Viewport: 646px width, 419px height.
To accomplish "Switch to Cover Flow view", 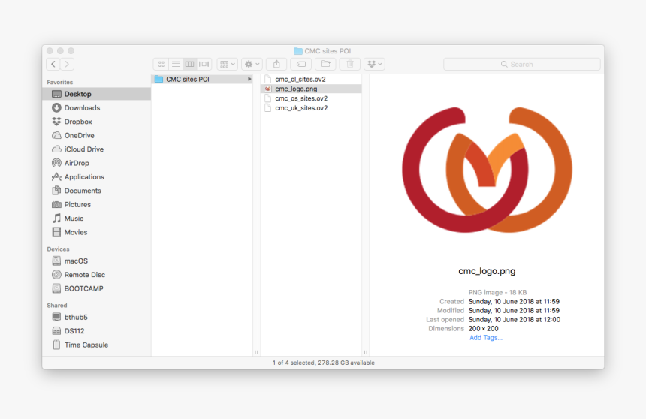I will click(204, 64).
